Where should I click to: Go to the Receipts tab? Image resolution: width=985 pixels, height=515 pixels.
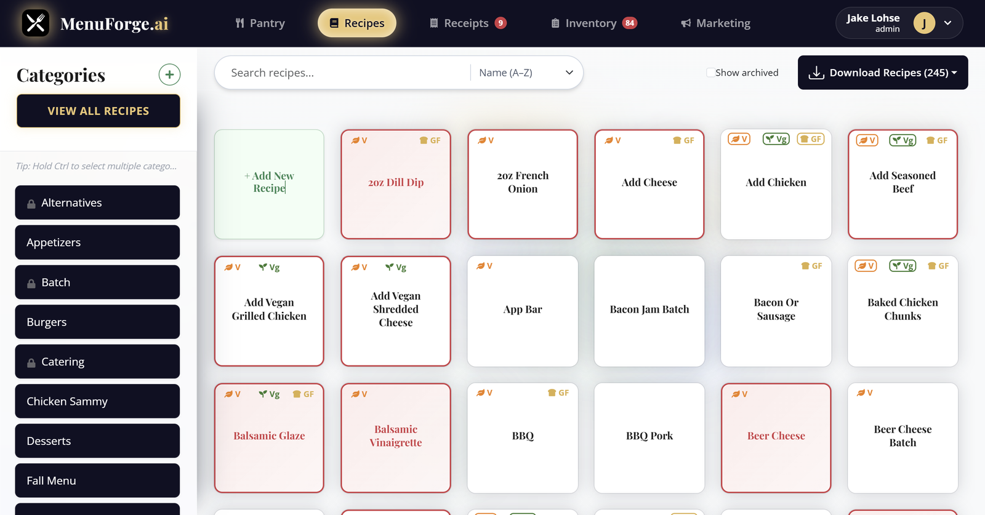467,23
